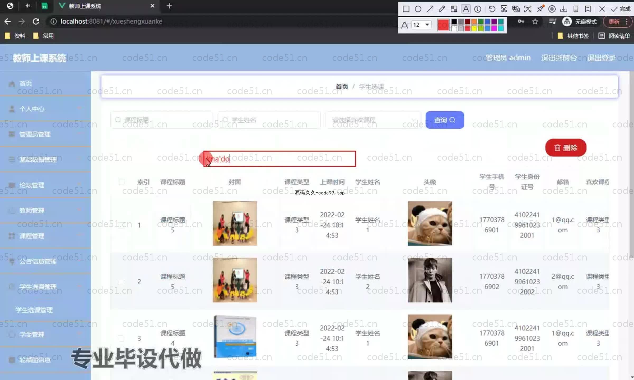
Task: Select the arrow annotation tool
Action: click(x=430, y=9)
